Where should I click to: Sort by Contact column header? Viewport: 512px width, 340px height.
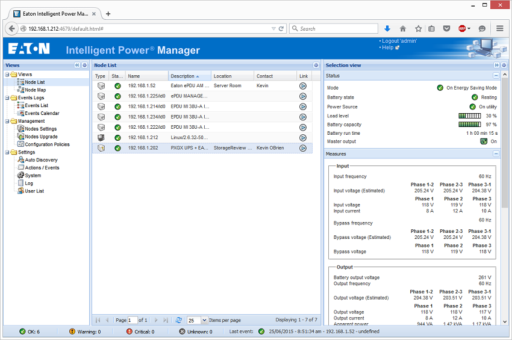pos(275,76)
